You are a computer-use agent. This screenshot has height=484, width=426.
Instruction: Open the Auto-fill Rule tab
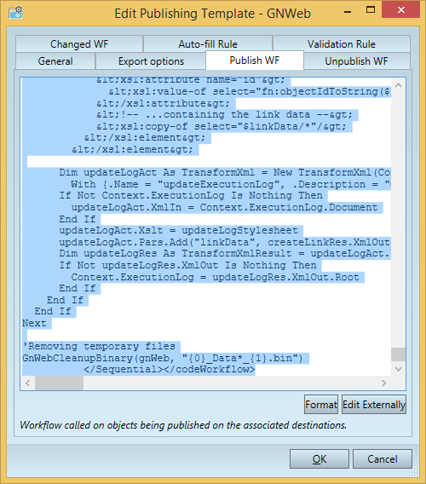tap(208, 43)
